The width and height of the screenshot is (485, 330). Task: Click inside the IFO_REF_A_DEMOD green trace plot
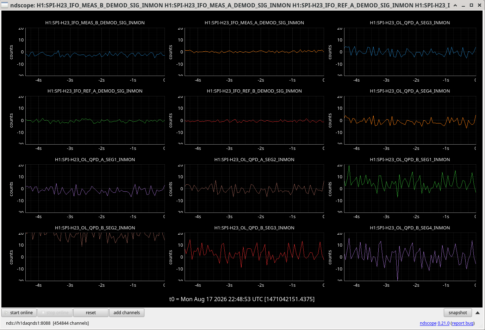click(x=95, y=120)
